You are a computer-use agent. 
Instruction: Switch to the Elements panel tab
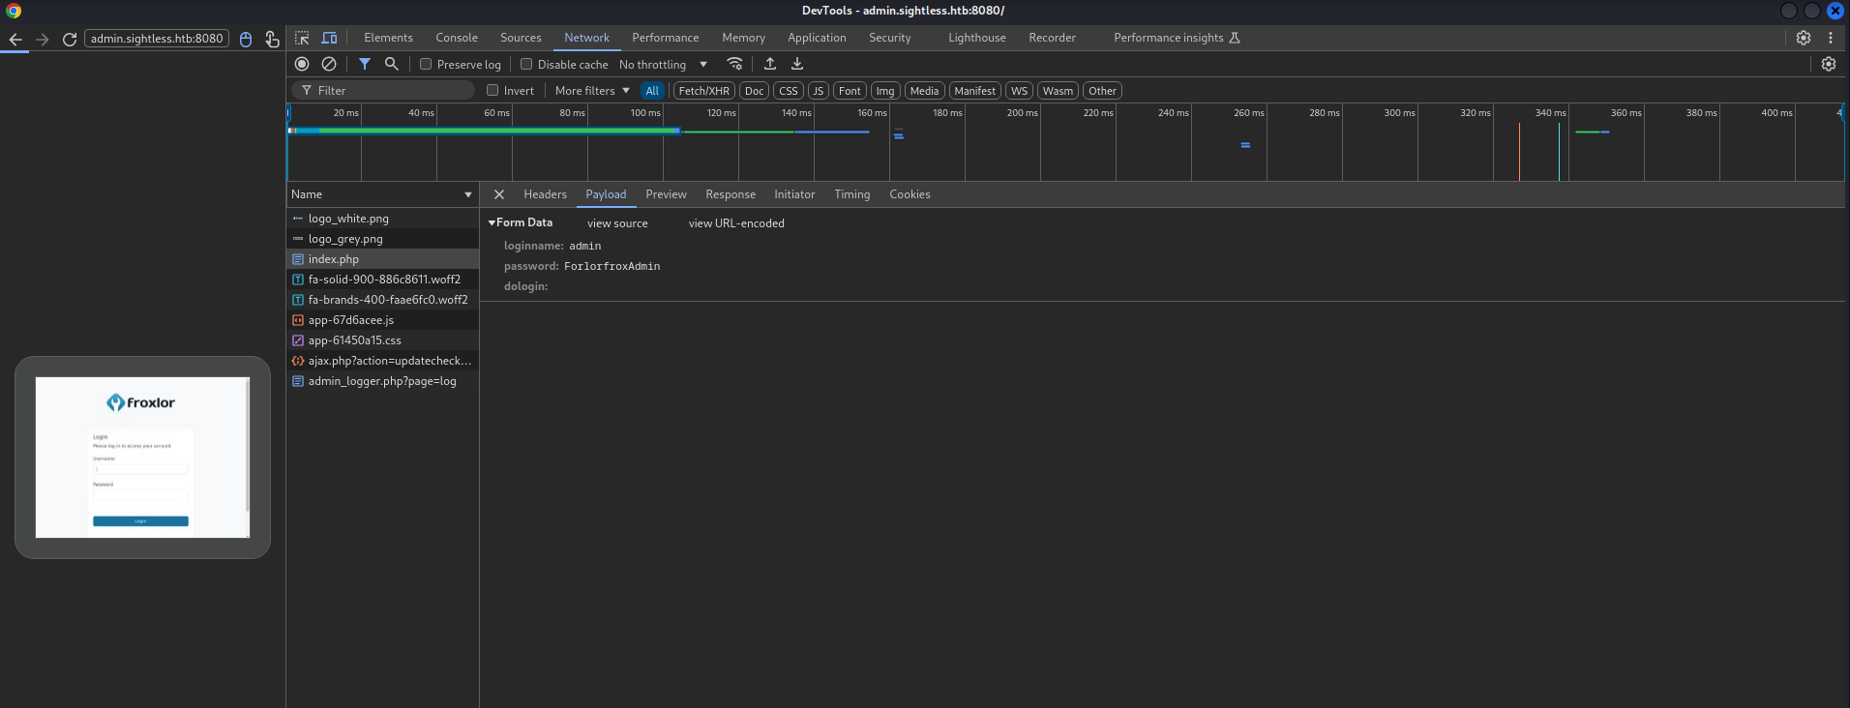[x=388, y=38]
